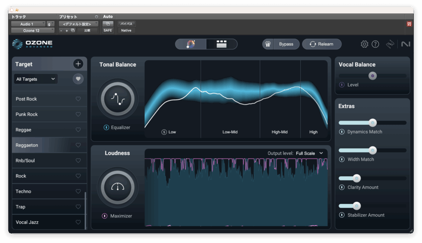Add a new target with plus button
422x243 pixels.
tap(78, 64)
